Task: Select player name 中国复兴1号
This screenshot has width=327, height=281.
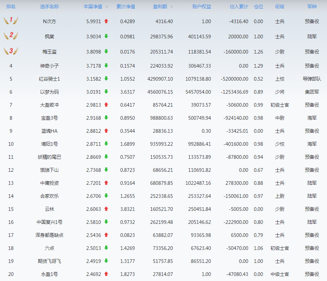Action: [49, 222]
